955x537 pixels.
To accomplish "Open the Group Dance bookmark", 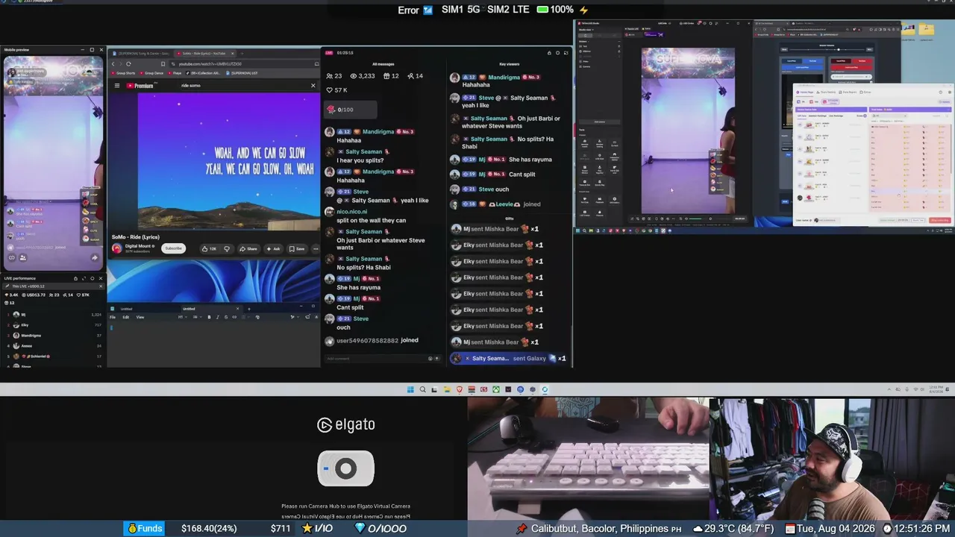I will [x=153, y=73].
